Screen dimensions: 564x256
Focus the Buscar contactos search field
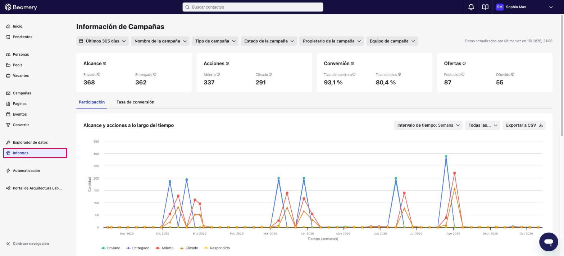[253, 7]
